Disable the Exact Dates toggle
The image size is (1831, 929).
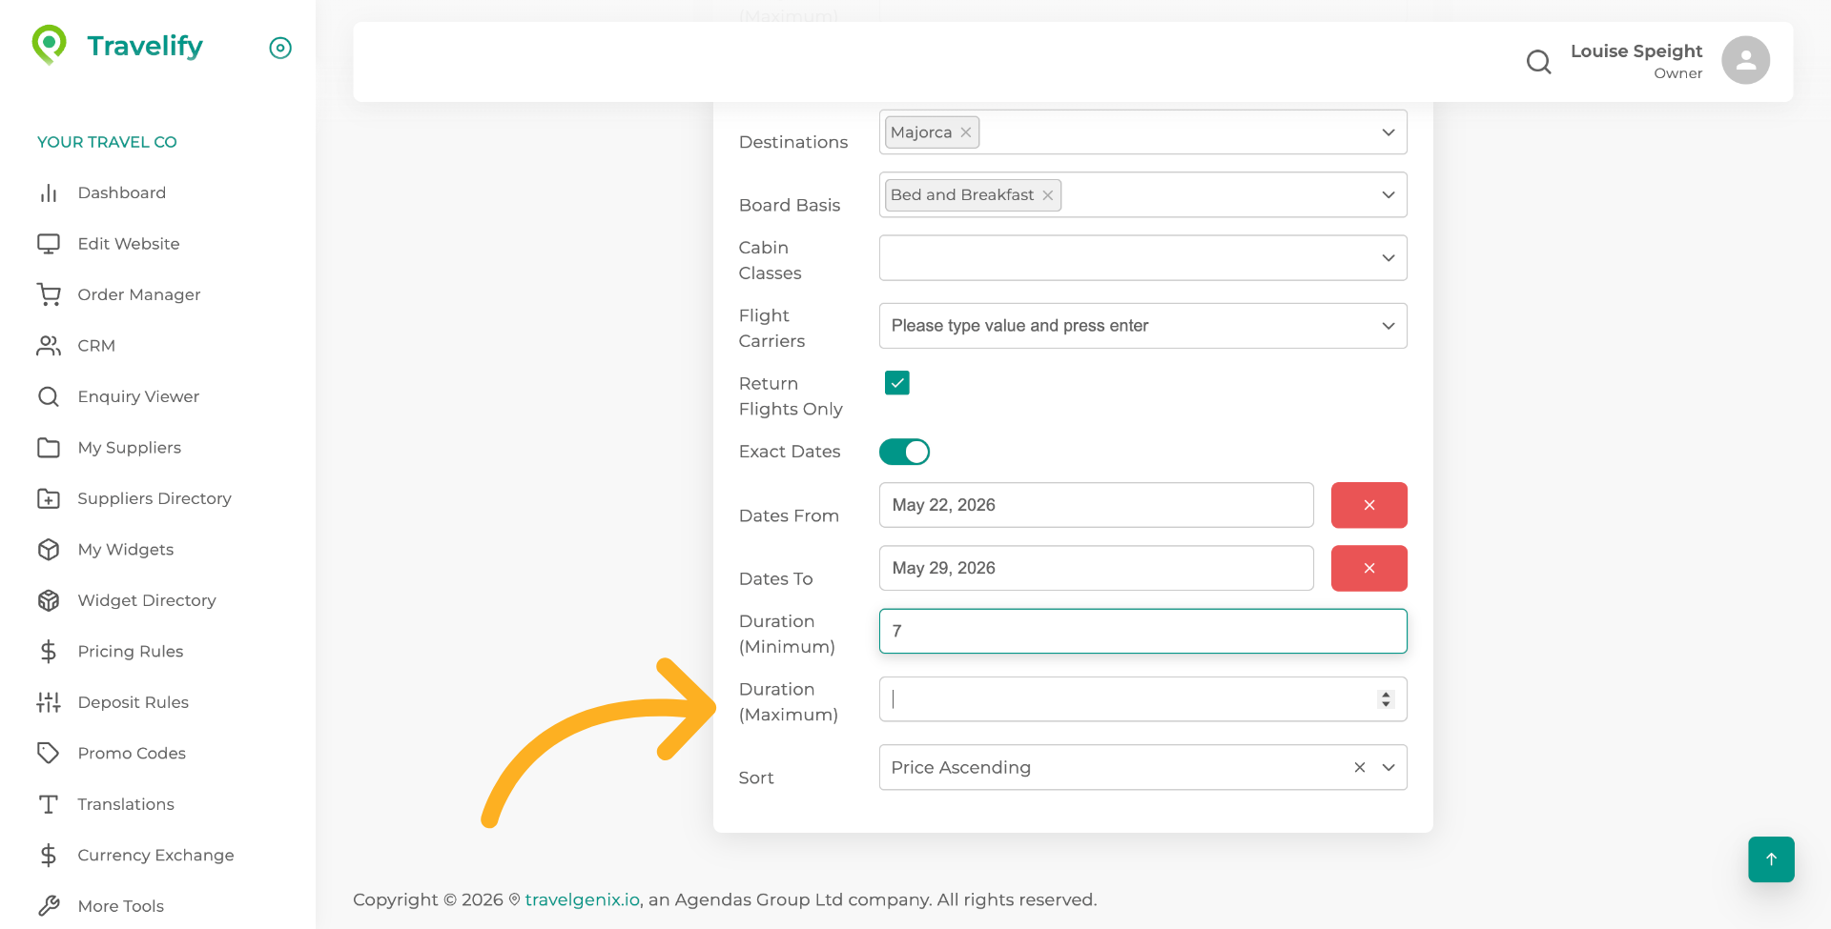[x=904, y=452]
